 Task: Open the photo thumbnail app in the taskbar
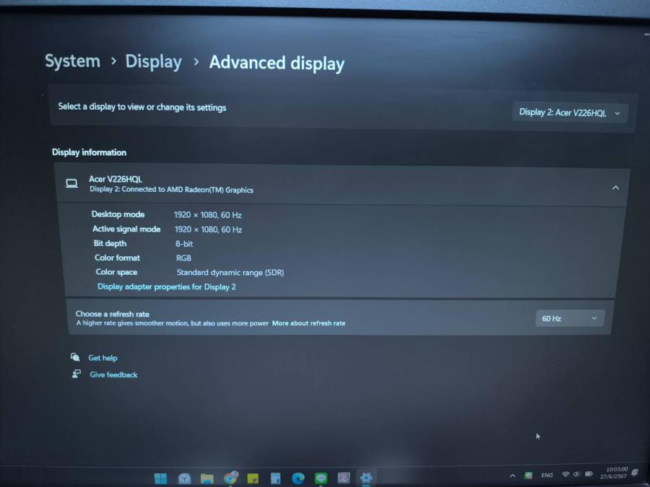(x=344, y=478)
